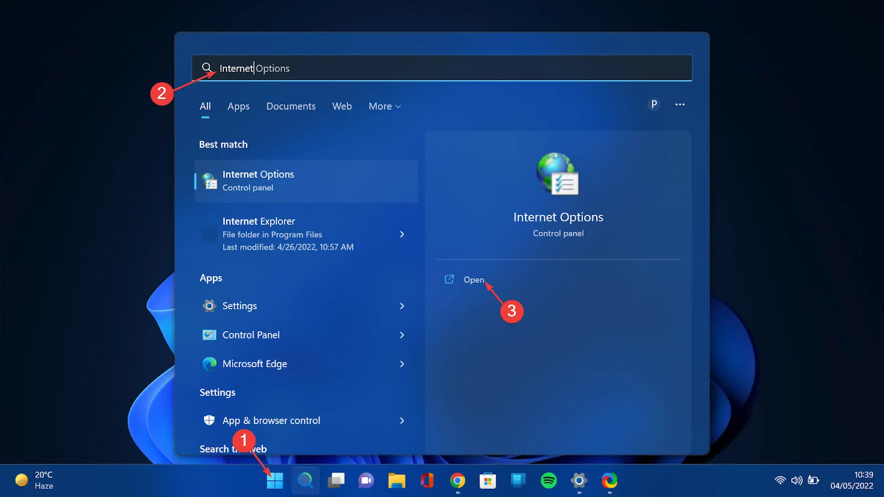Click Open in the Internet Options preview
This screenshot has height=497, width=884.
click(473, 280)
